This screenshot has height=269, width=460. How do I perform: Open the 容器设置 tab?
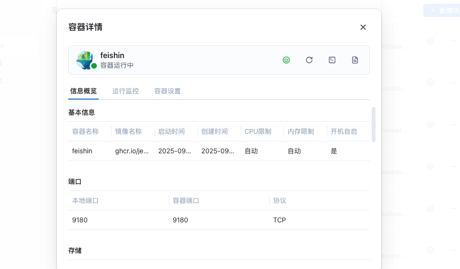[167, 91]
